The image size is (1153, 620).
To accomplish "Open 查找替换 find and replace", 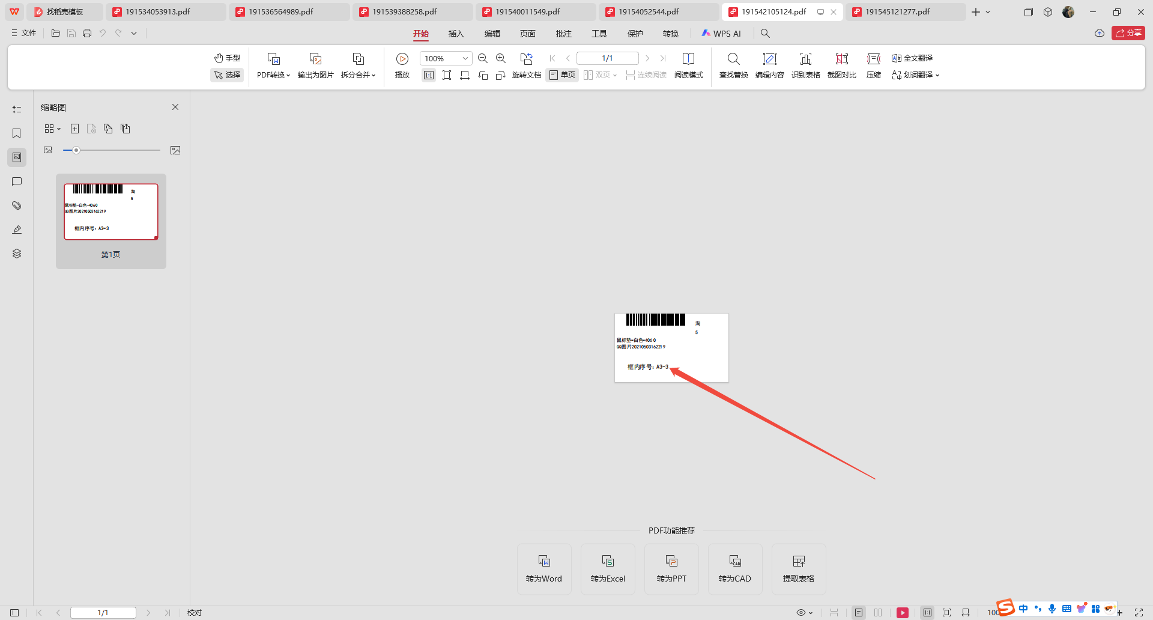I will (x=733, y=65).
